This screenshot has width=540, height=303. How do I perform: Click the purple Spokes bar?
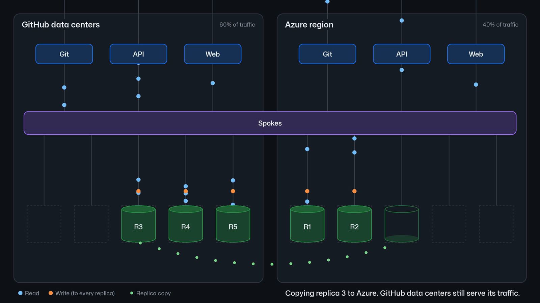(270, 123)
